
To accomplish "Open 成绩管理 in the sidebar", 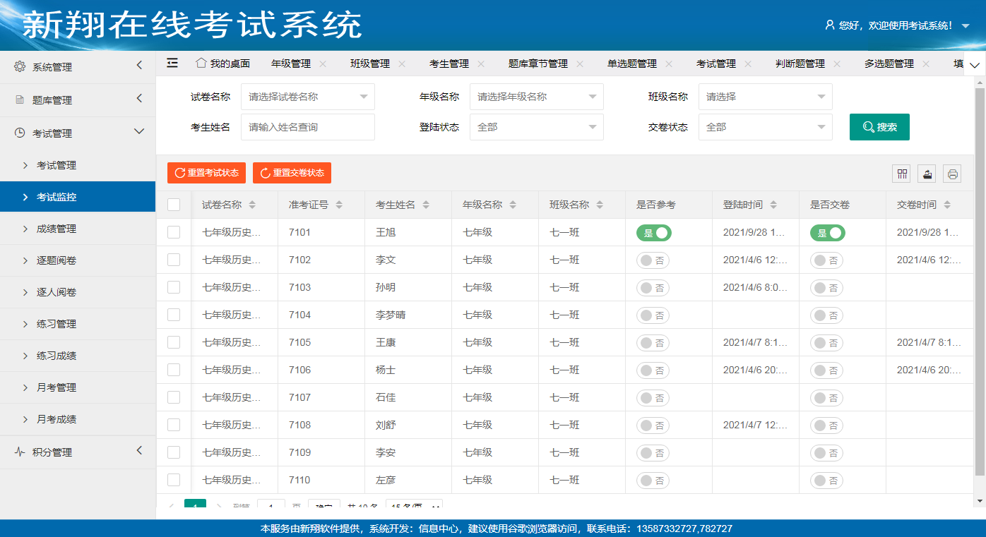I will pos(57,229).
